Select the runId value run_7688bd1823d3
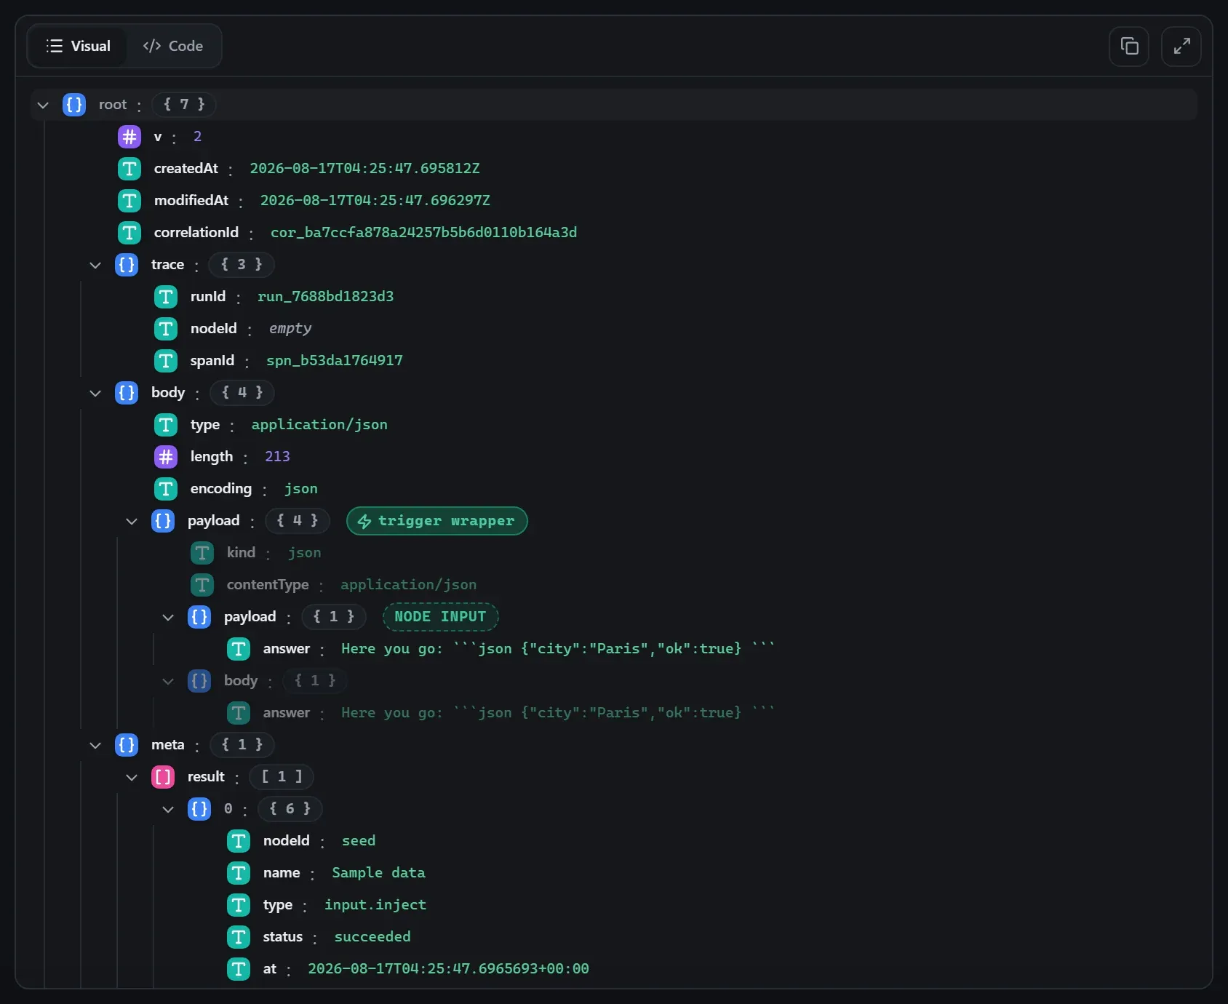Viewport: 1228px width, 1004px height. (x=325, y=297)
